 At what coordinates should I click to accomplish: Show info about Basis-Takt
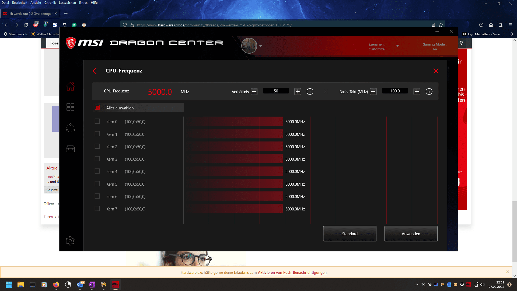click(x=429, y=92)
